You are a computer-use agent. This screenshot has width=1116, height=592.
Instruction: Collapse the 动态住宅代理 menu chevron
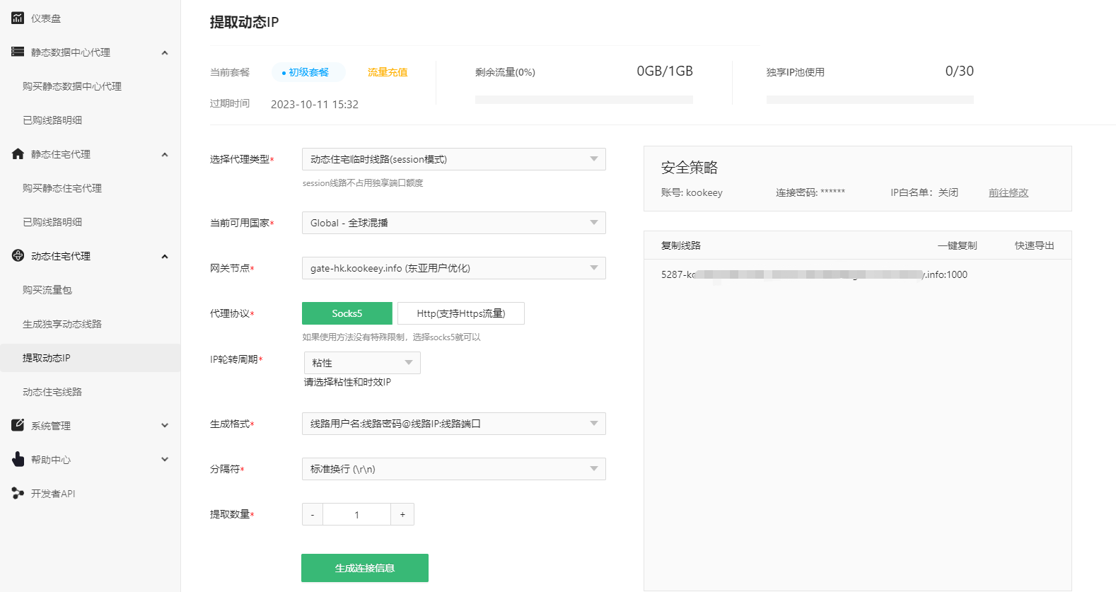165,256
